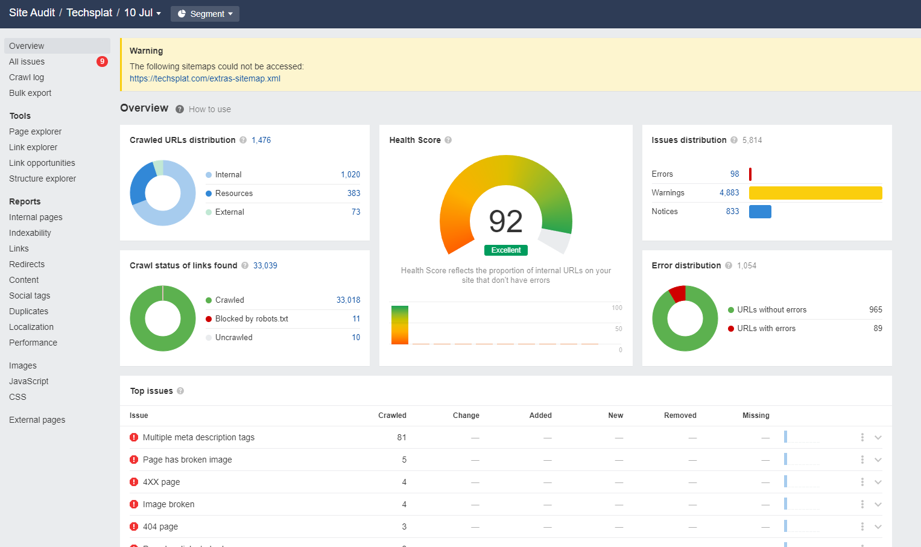
Task: Expand the 404 page issue row
Action: pos(878,526)
